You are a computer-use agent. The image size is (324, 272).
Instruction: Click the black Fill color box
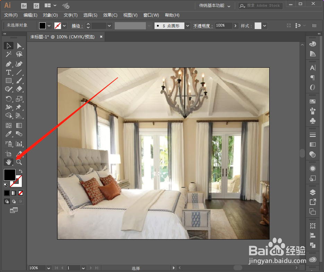pyautogui.click(x=9, y=175)
